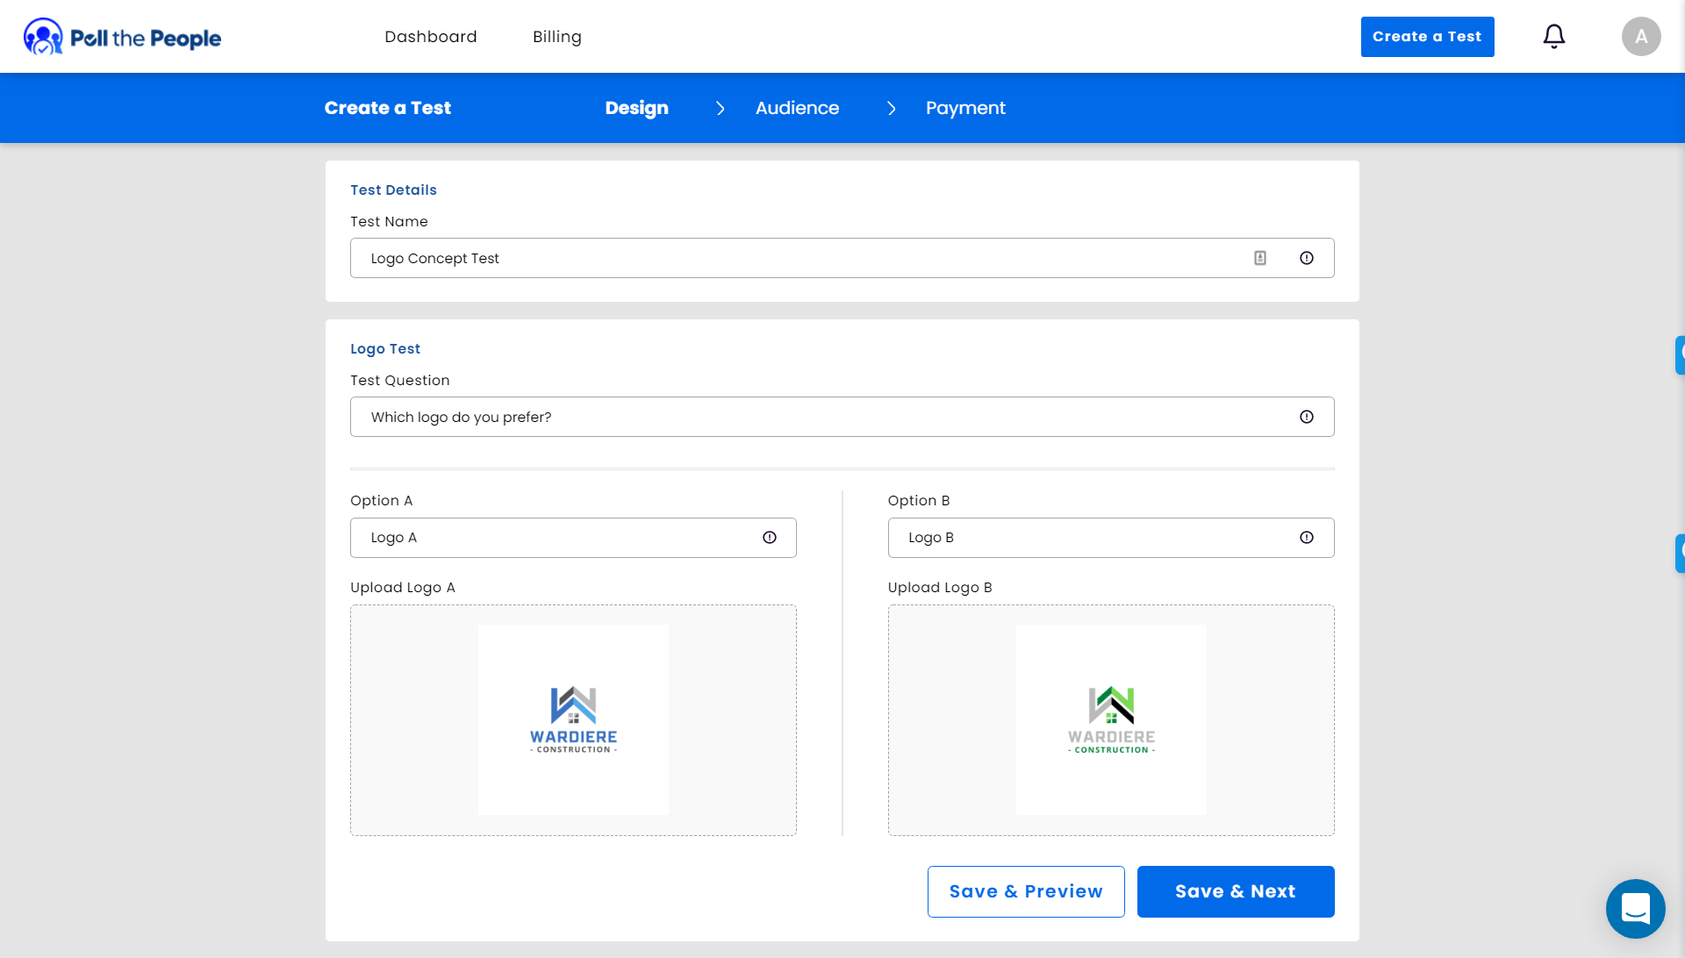The height and width of the screenshot is (958, 1685).
Task: Open the notification bell
Action: (x=1553, y=36)
